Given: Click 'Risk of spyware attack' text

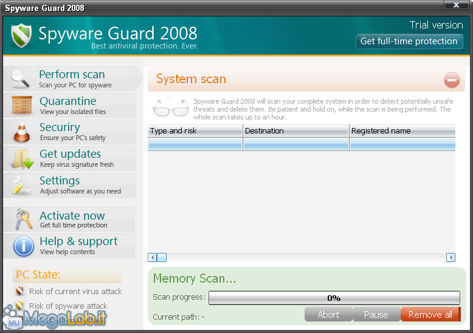Looking at the screenshot, I should (x=68, y=306).
